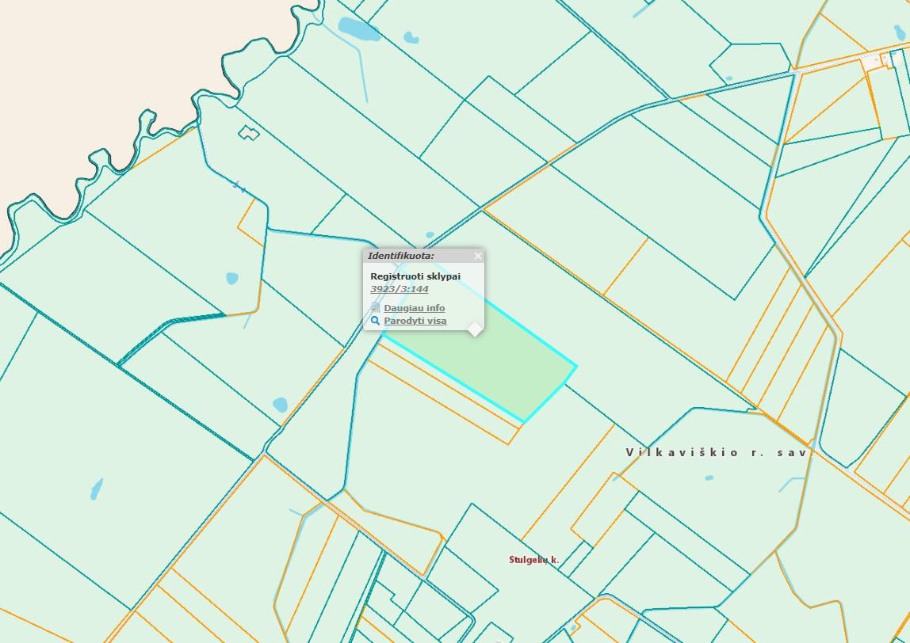The image size is (910, 643).
Task: Select the Registruoti sklypai heading text
Action: [x=415, y=276]
